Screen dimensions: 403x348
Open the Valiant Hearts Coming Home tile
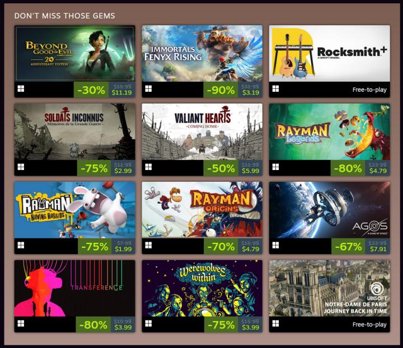[202, 131]
